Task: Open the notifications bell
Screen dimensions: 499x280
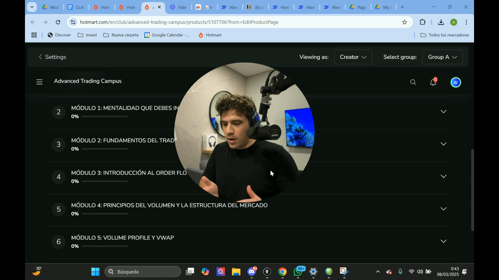Action: (433, 82)
